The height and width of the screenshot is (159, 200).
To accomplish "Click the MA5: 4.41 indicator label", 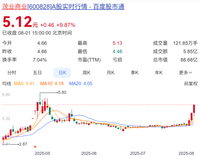I will pos(24,84).
